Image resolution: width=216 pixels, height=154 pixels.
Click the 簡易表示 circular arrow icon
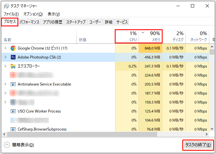point(7,145)
